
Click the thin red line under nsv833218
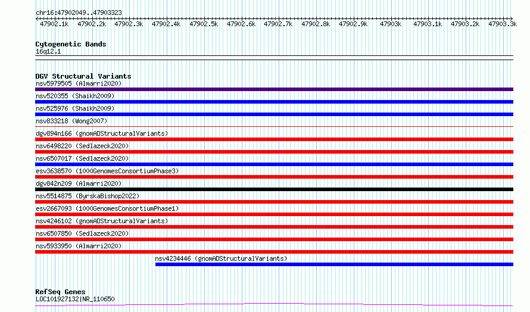(274, 126)
